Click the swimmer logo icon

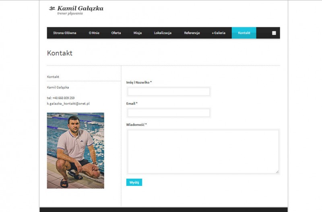[x=52, y=8]
